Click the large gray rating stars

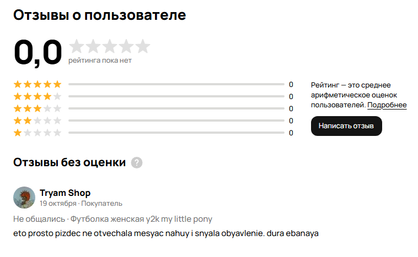click(x=110, y=46)
